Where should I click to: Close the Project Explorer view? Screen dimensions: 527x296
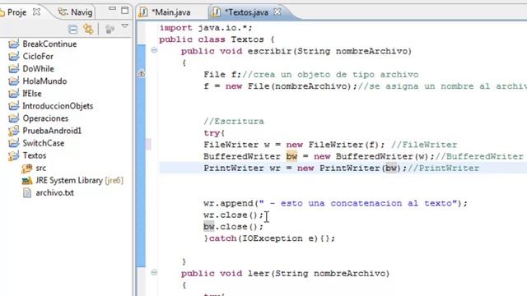tap(36, 12)
